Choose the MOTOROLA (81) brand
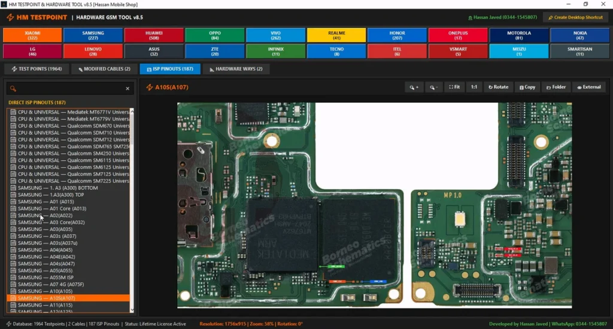Viewport: 613px width, 329px height. (x=519, y=35)
